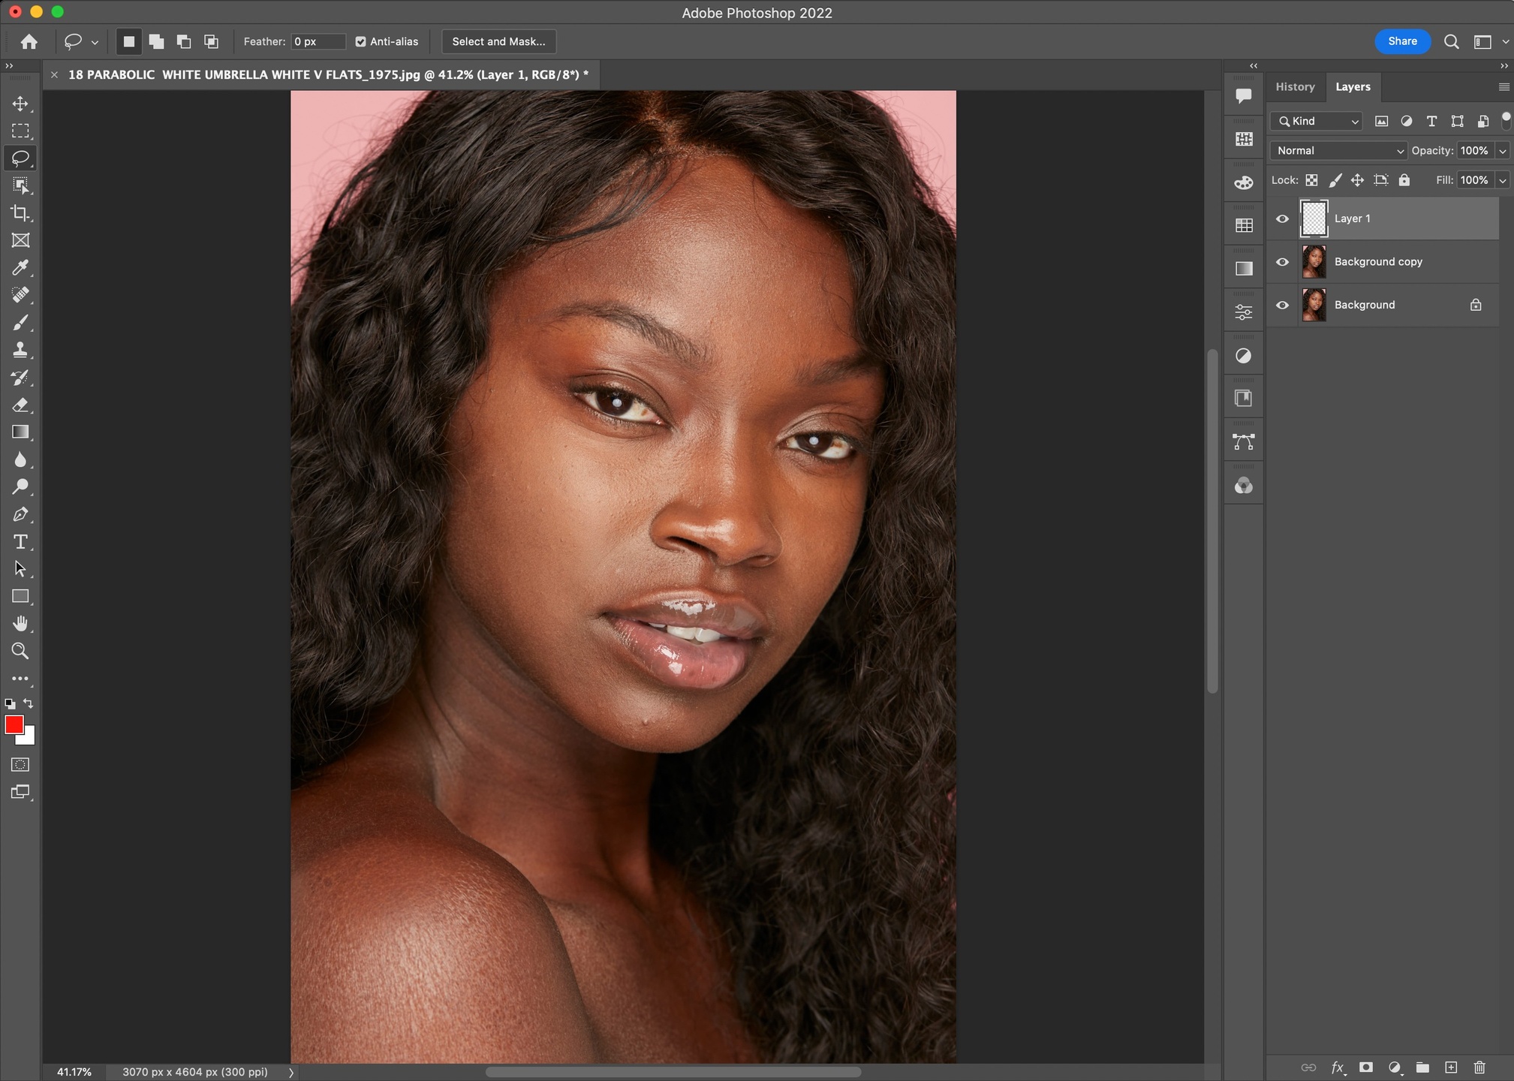1514x1081 pixels.
Task: Click the open document title tab
Action: [x=328, y=74]
